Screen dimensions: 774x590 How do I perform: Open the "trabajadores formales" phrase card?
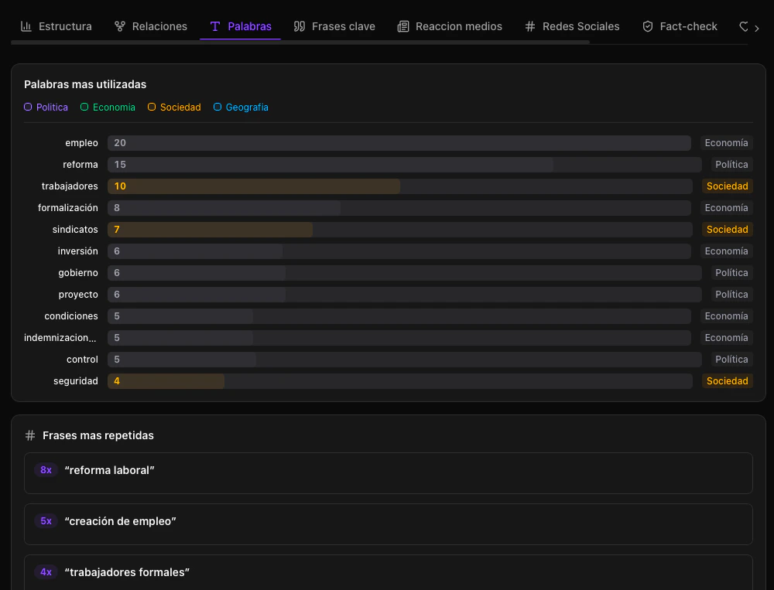pyautogui.click(x=388, y=572)
